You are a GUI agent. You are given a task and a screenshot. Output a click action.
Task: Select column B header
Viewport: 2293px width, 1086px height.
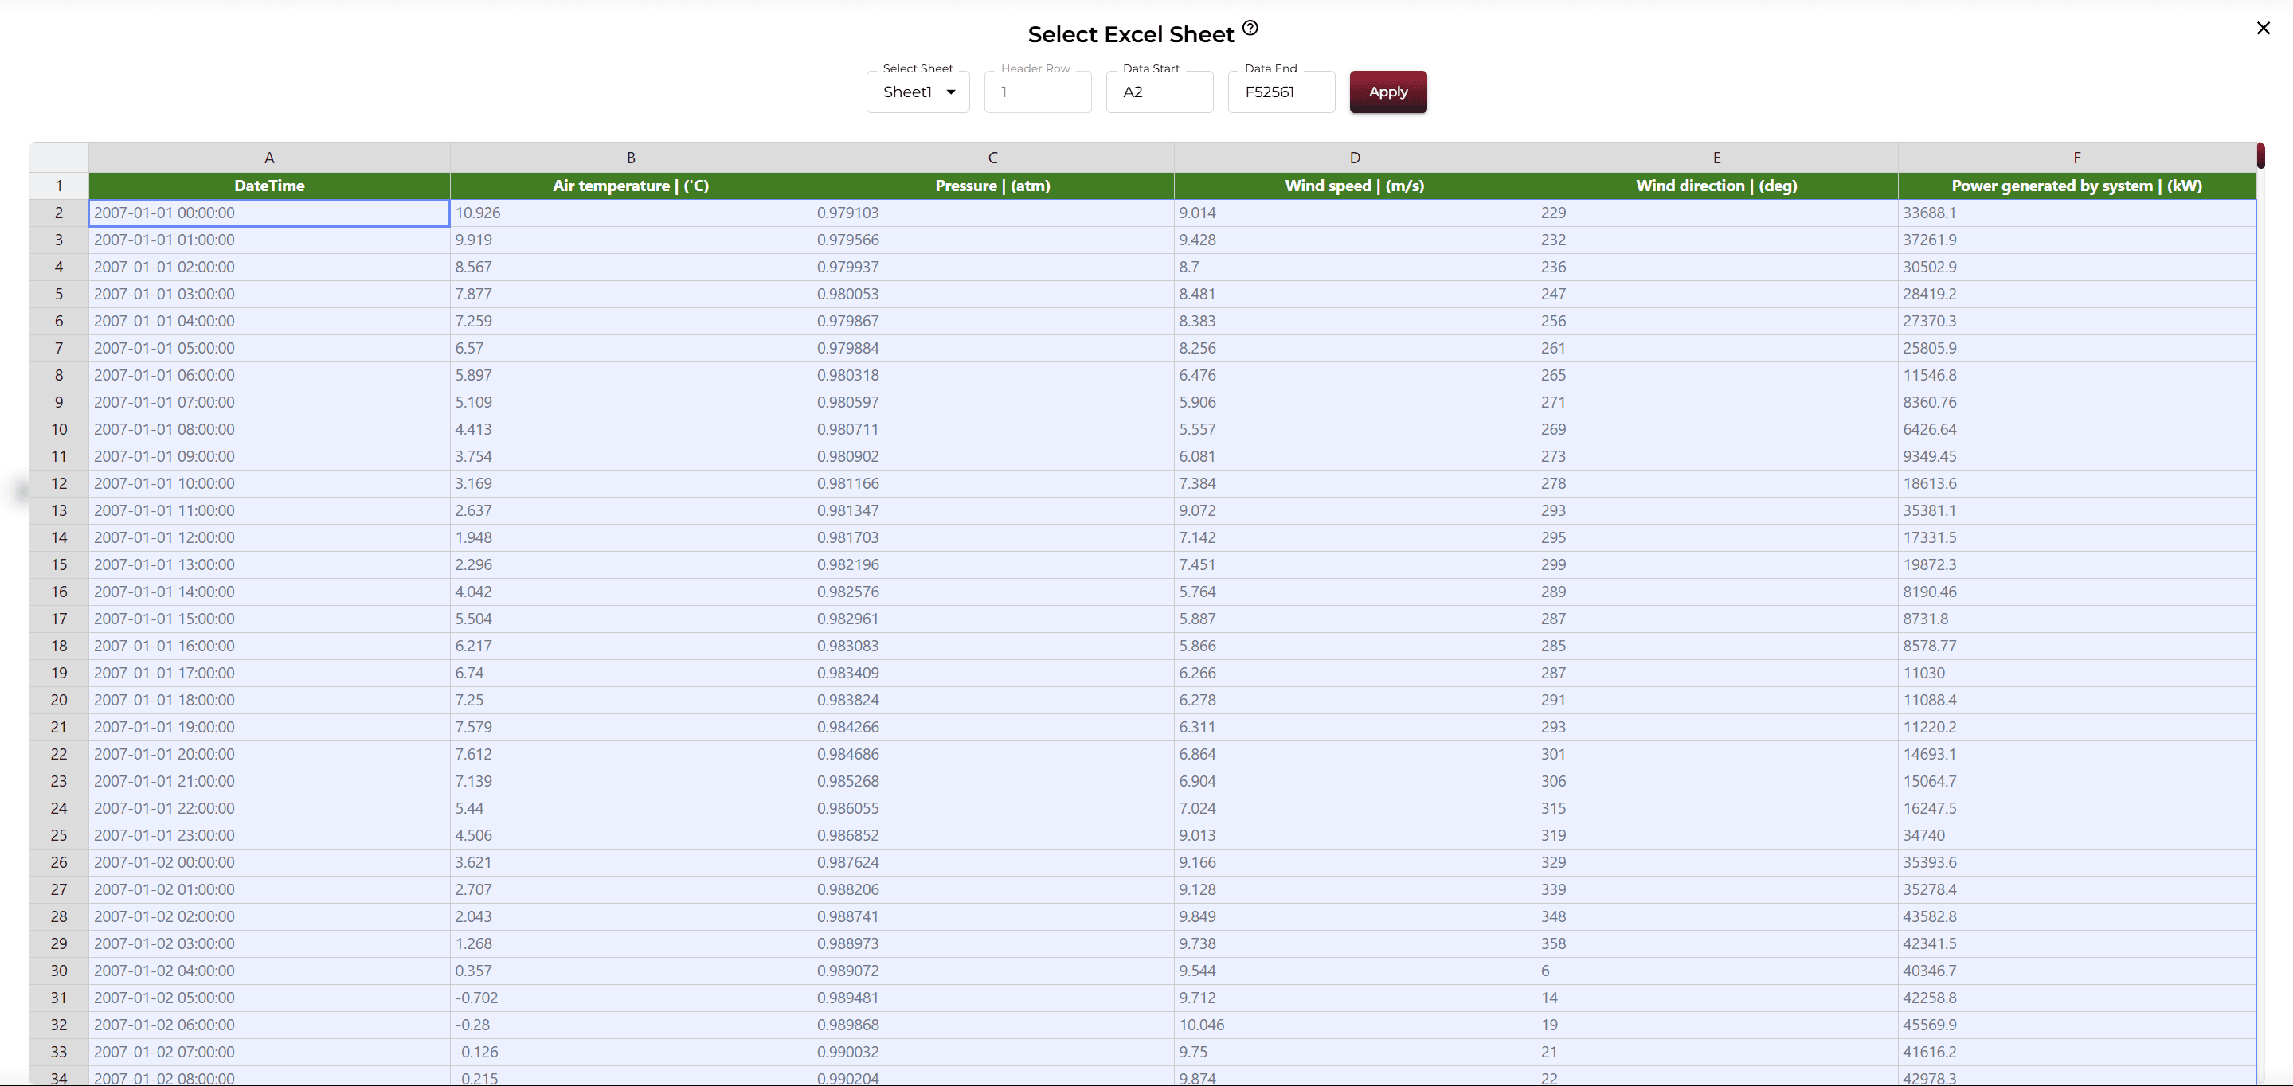click(x=631, y=158)
